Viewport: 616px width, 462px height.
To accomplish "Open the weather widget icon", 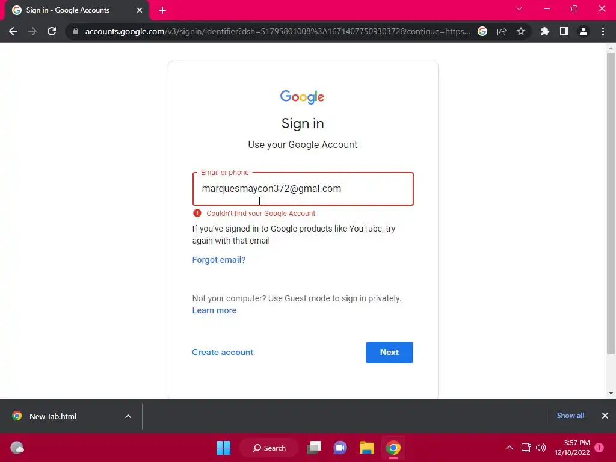I will [x=17, y=448].
